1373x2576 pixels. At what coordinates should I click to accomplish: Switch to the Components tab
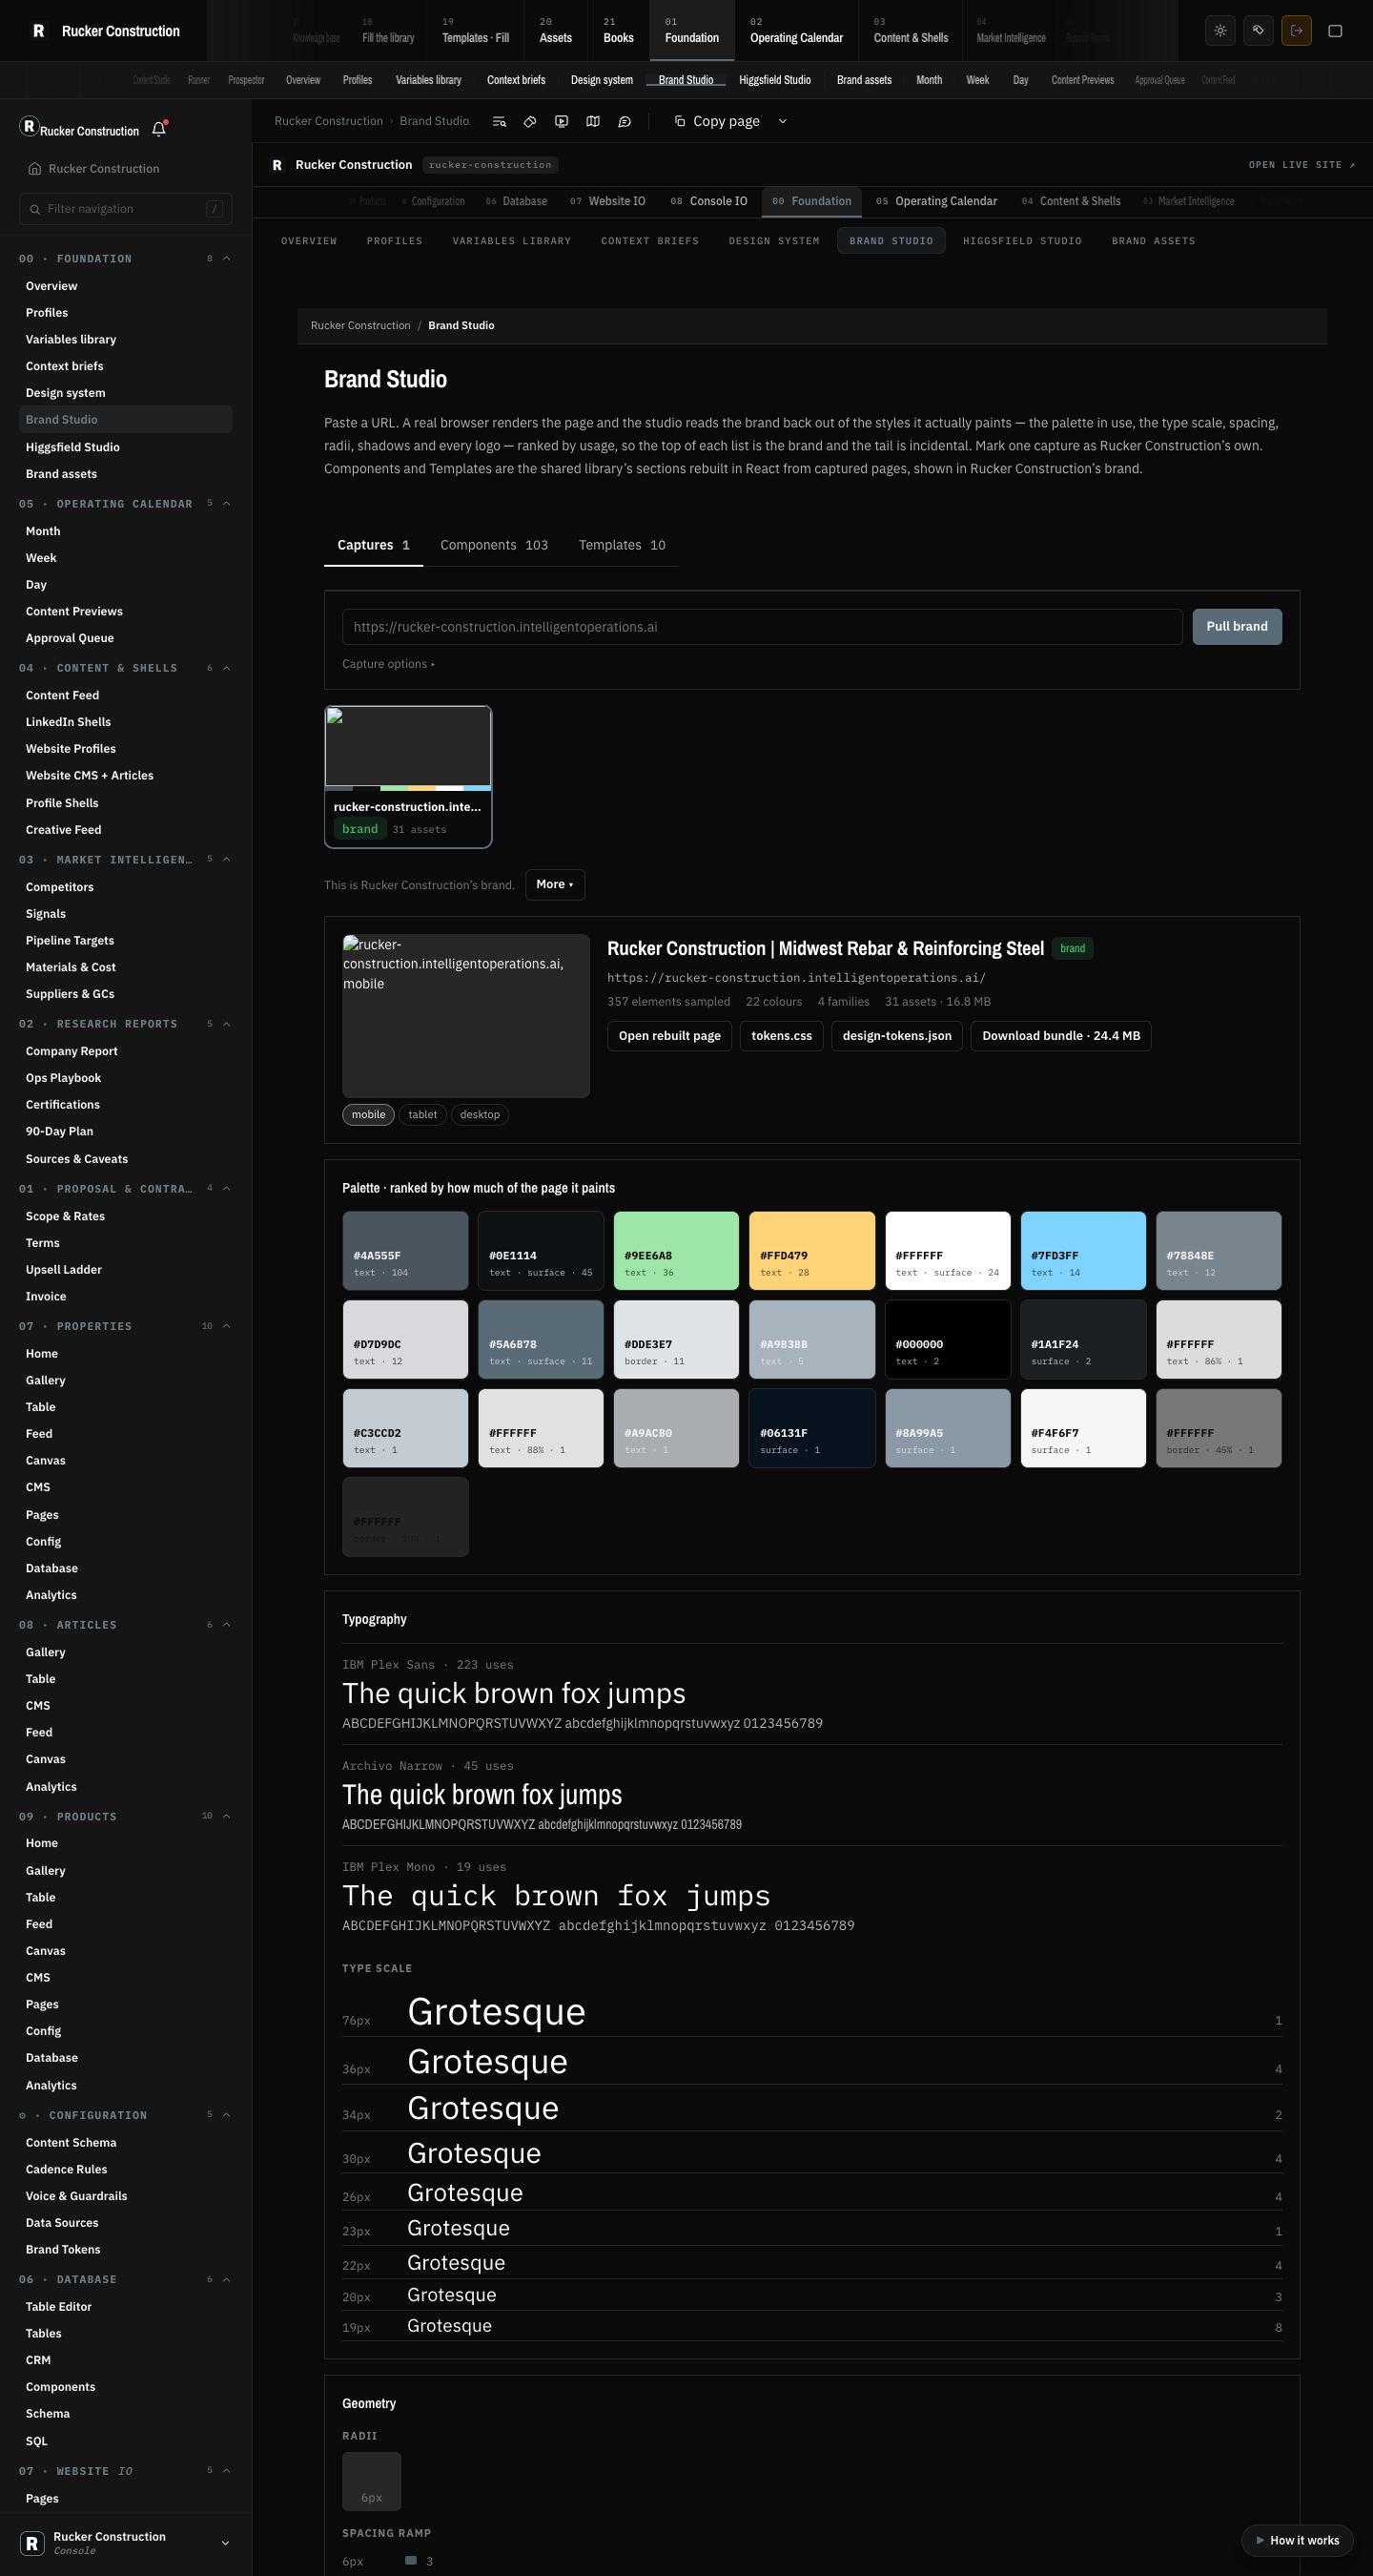point(494,545)
